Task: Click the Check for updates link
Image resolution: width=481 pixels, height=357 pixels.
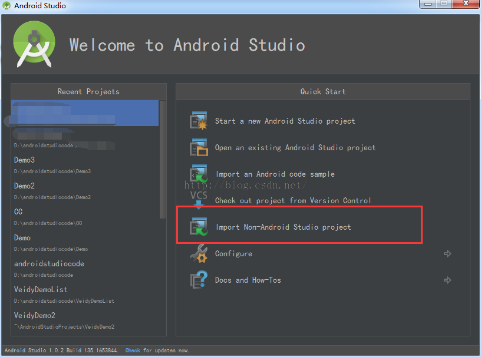Action: [x=133, y=351]
